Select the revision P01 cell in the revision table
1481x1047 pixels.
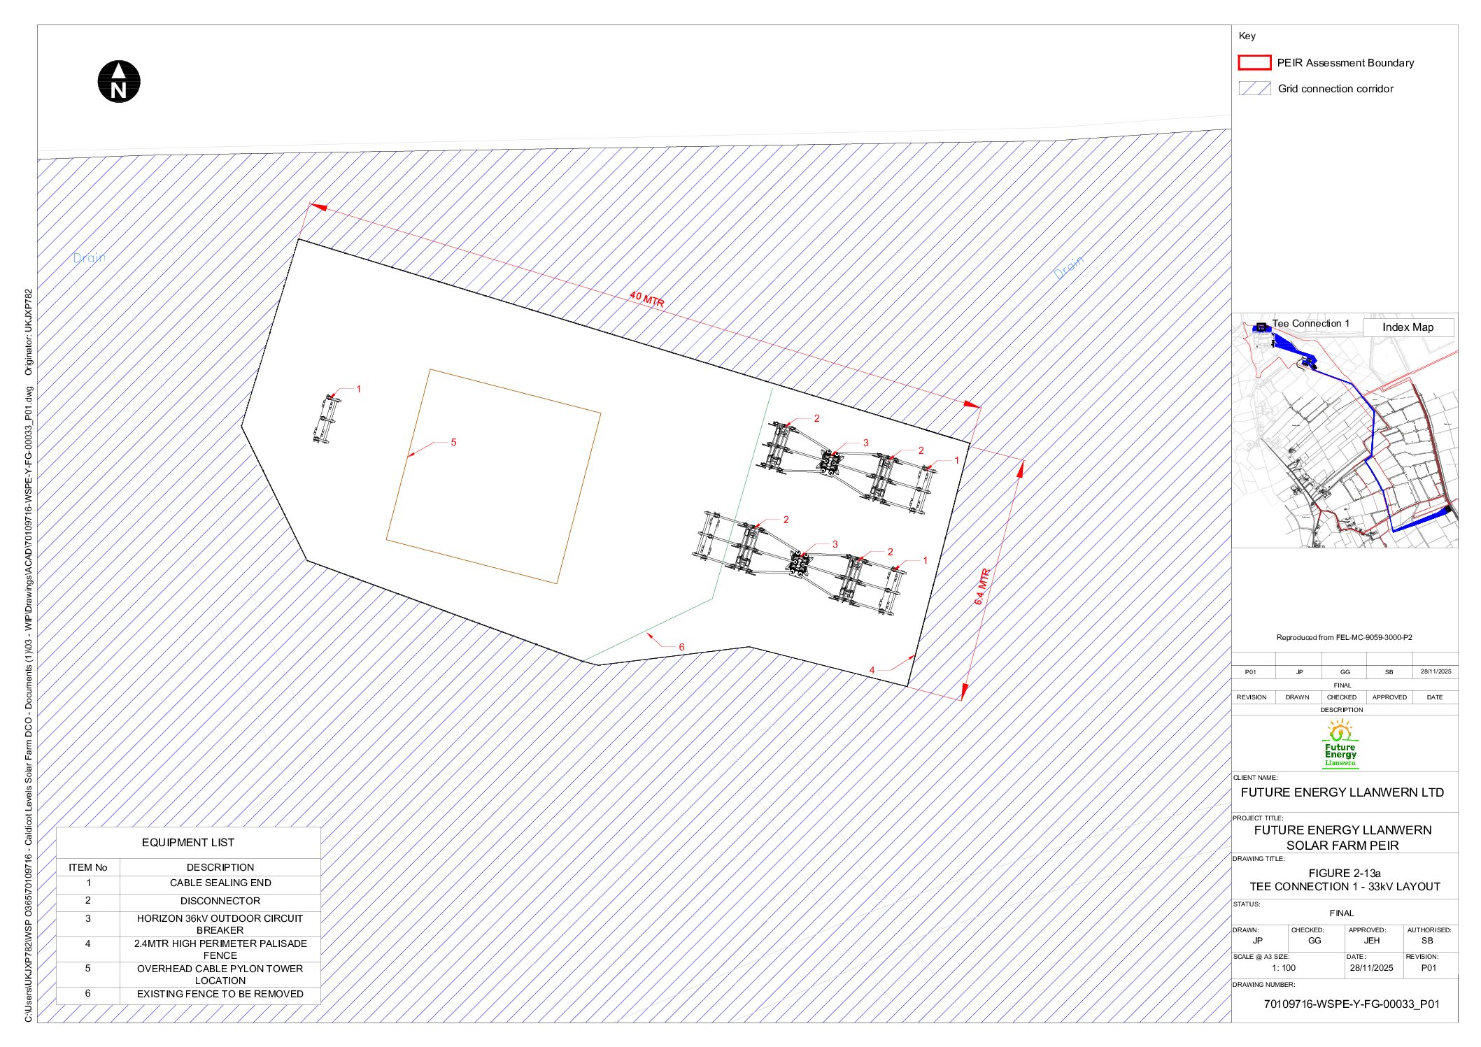point(1252,672)
